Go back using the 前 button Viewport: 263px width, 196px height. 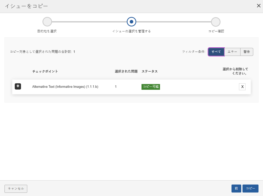(x=236, y=189)
